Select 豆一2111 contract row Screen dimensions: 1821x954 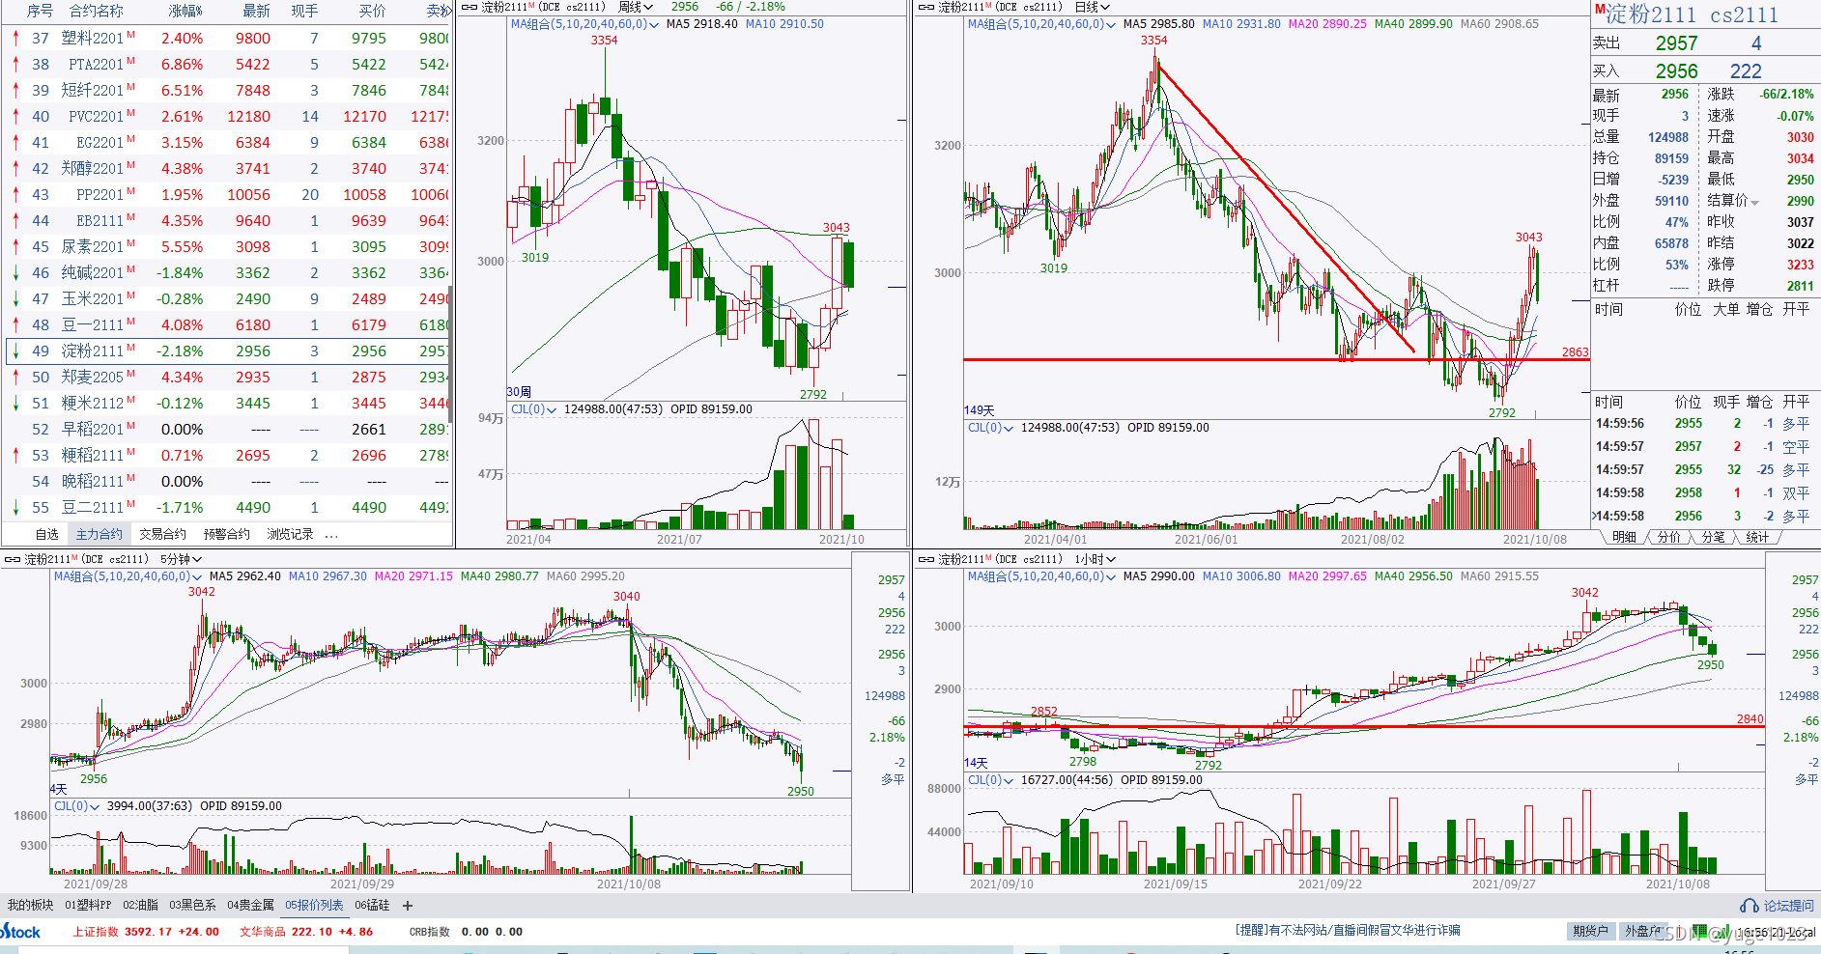pos(228,325)
